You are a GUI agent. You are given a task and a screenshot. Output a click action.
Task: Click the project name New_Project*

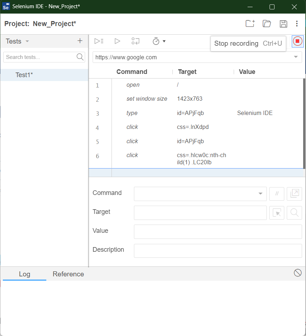click(54, 24)
